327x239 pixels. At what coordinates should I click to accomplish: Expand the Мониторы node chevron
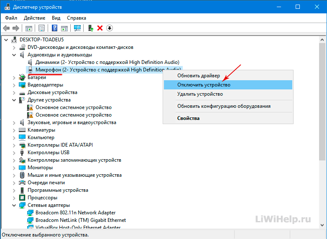[x=14, y=168]
